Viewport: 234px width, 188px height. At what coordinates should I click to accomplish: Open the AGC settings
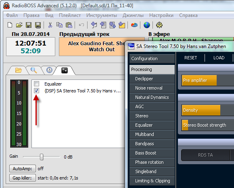[152, 107]
